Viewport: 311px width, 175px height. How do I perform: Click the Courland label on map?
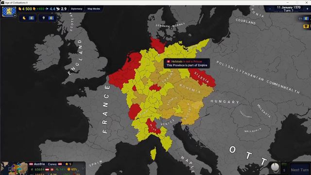pos(245,21)
